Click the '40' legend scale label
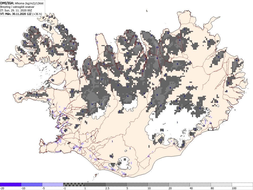This screenshot has height=190, width=253. pos(191,188)
